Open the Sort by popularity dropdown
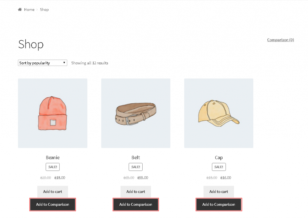This screenshot has width=308, height=218. [x=42, y=63]
